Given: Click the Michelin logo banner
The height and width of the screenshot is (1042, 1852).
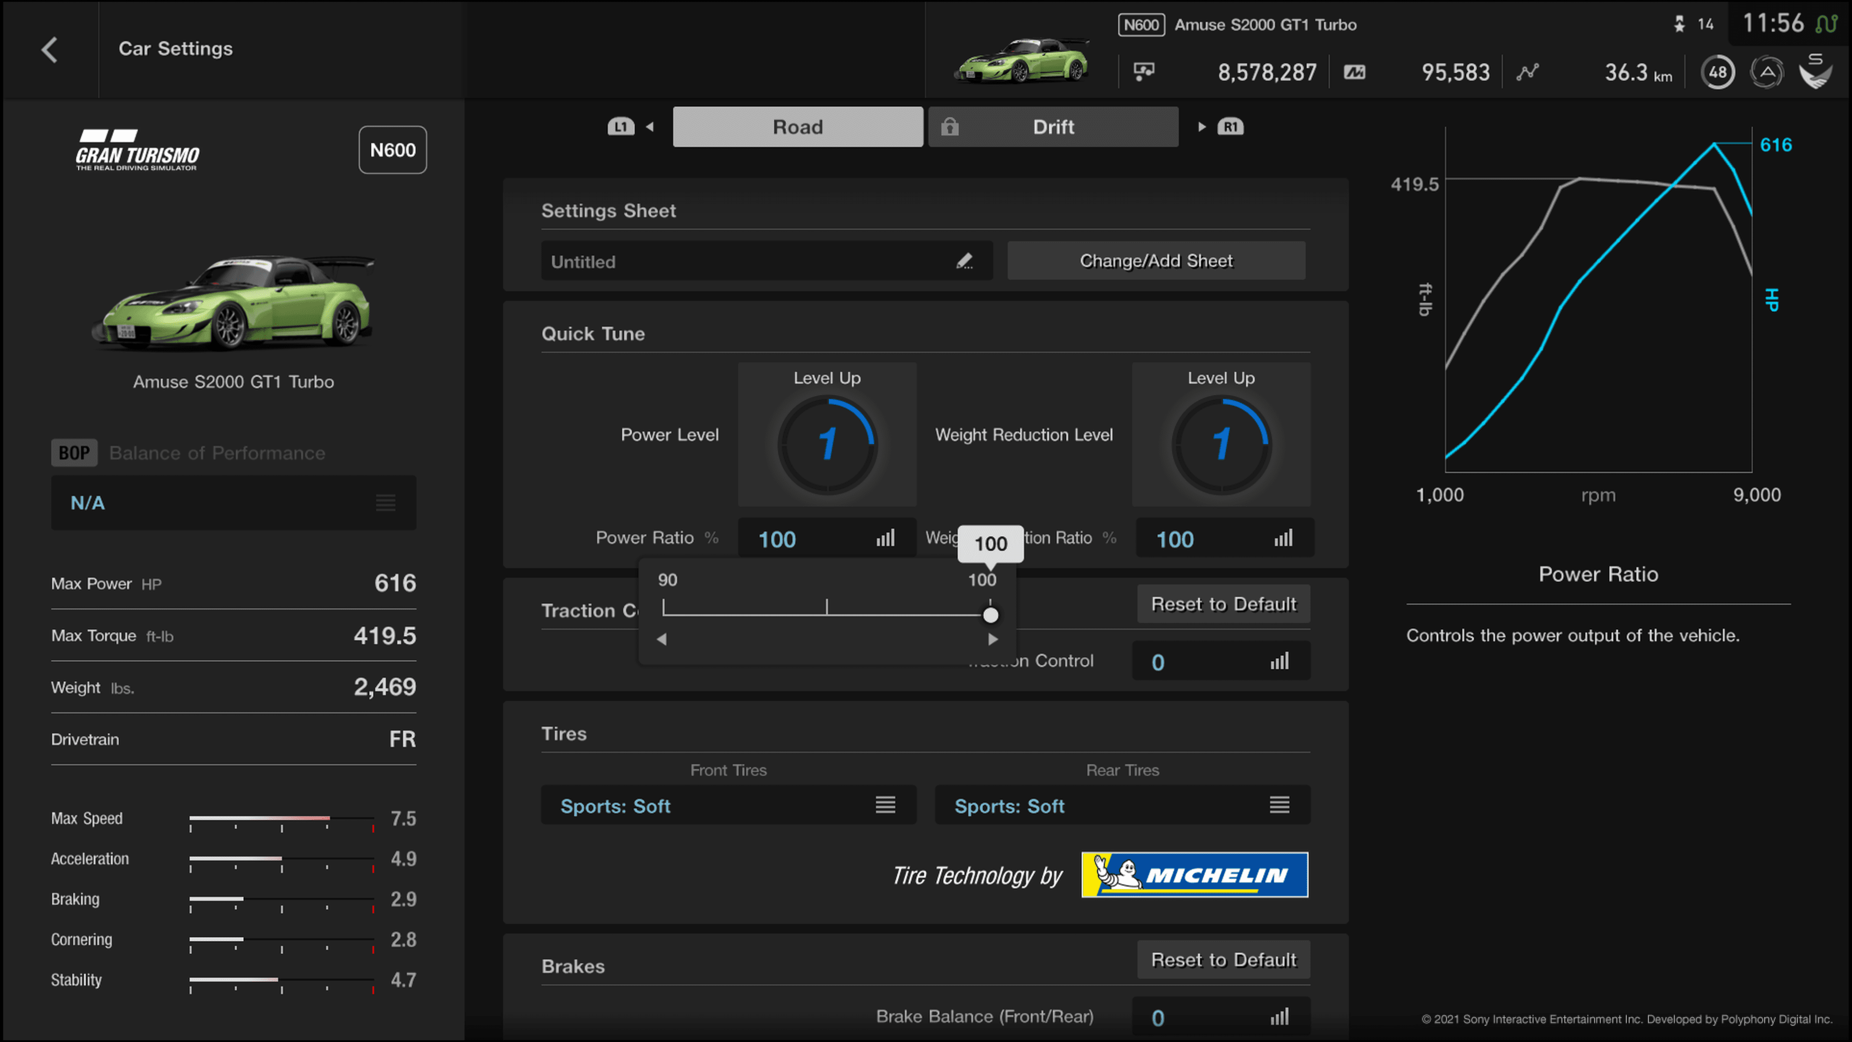Looking at the screenshot, I should click(1194, 875).
